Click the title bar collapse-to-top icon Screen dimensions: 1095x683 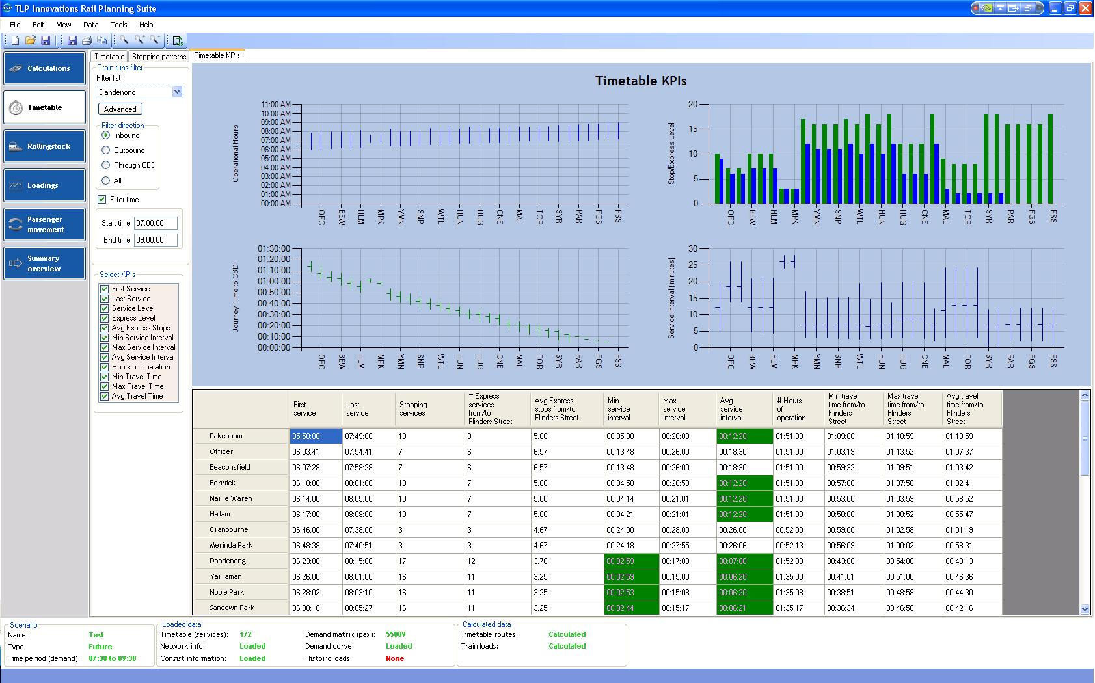pyautogui.click(x=1001, y=8)
